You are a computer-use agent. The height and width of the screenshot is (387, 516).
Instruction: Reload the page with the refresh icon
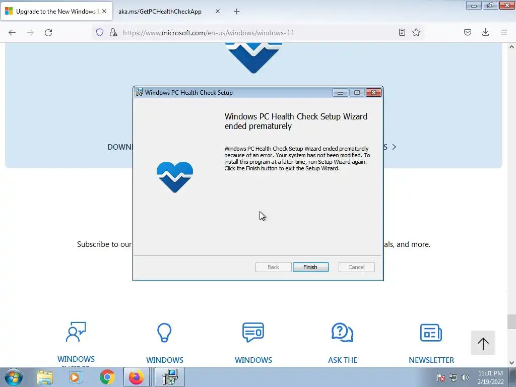pyautogui.click(x=48, y=33)
